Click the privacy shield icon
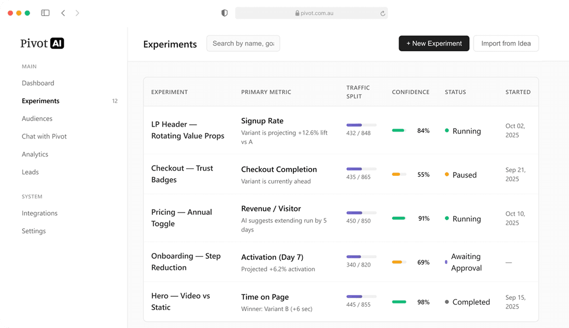 pos(225,13)
